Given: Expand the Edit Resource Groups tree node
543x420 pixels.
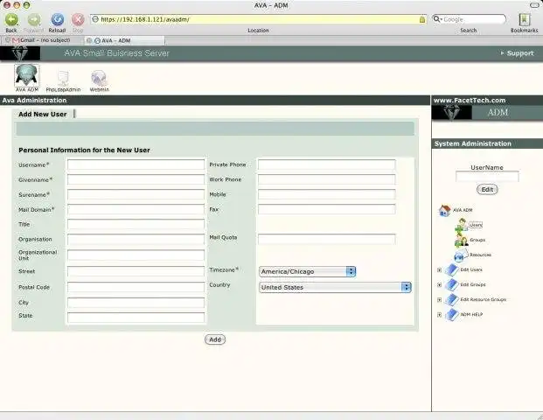Looking at the screenshot, I should 439,300.
